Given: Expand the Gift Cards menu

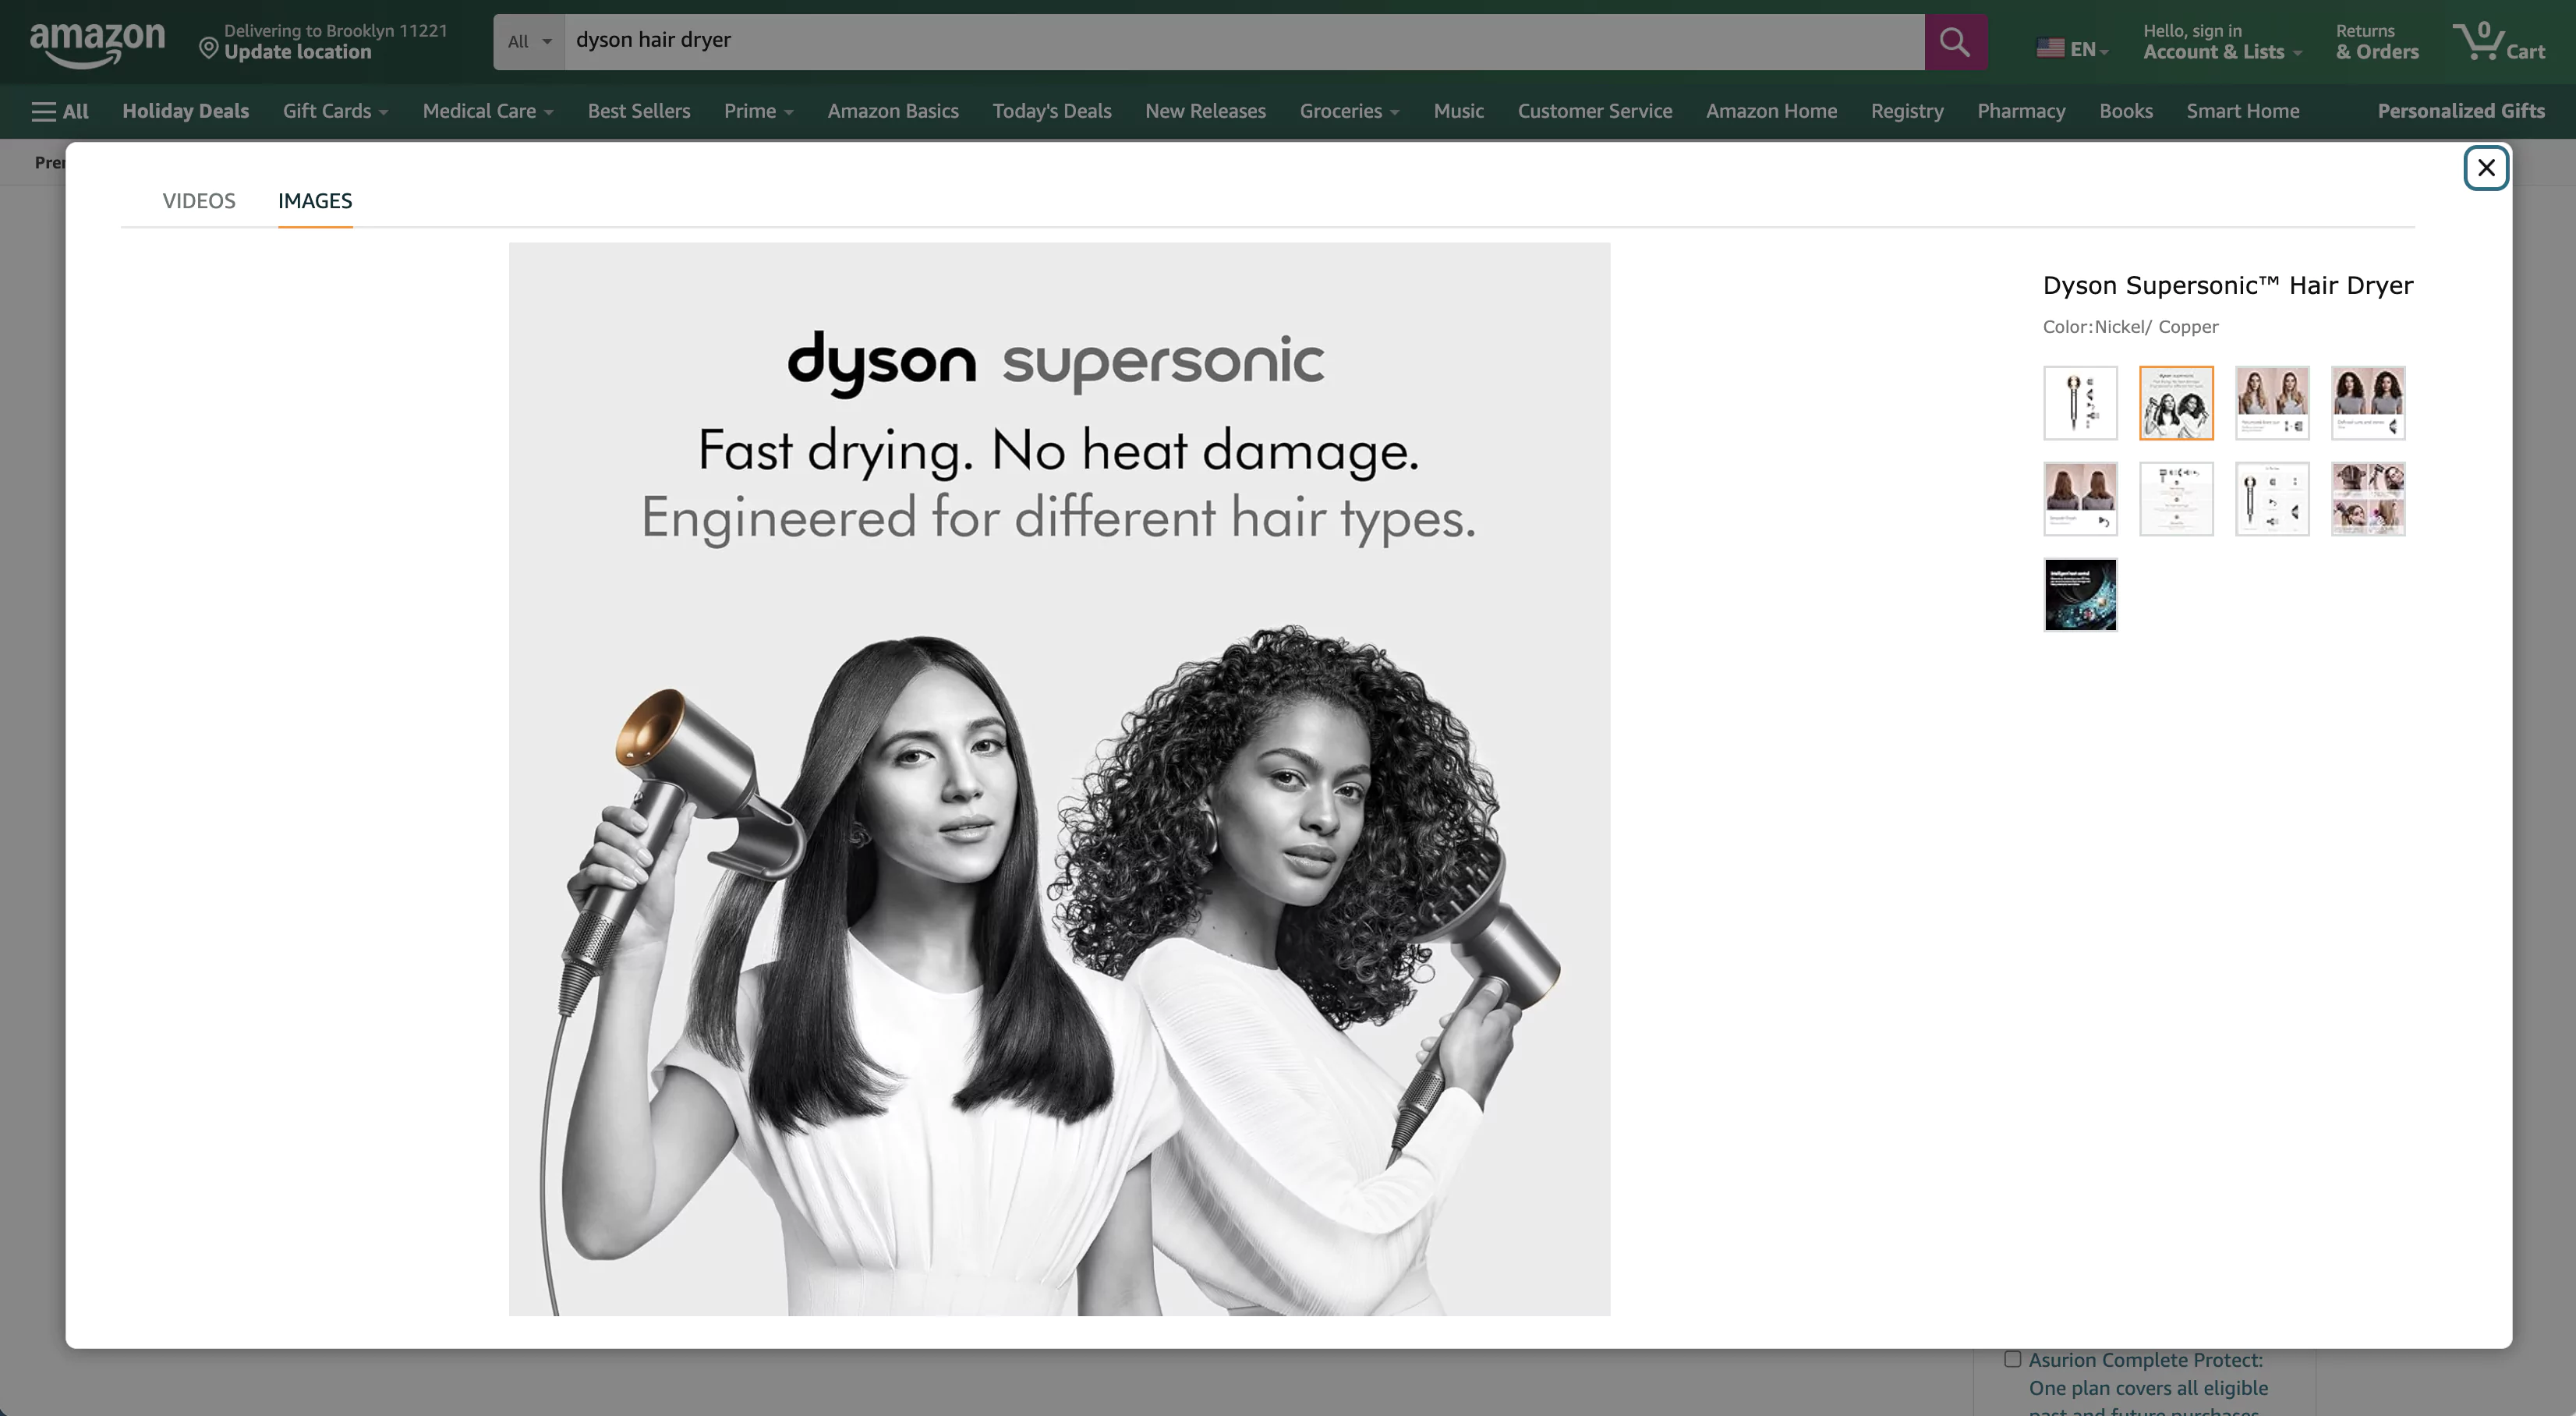Looking at the screenshot, I should click(335, 111).
